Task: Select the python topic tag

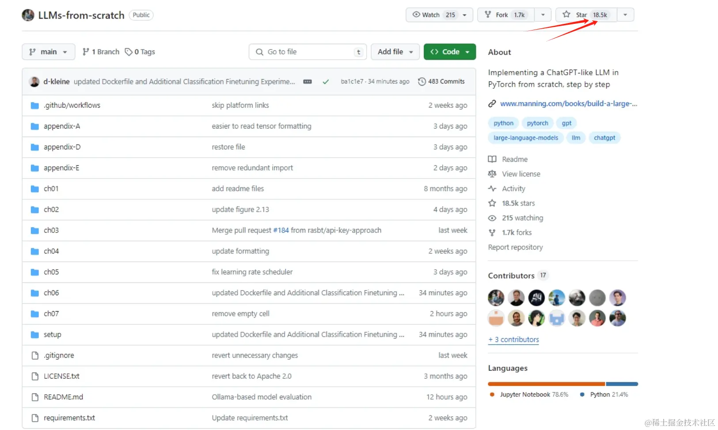Action: coord(504,123)
